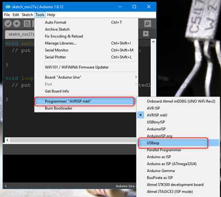Minimize the Arduino window
The height and width of the screenshot is (197, 221).
pyautogui.click(x=120, y=7)
